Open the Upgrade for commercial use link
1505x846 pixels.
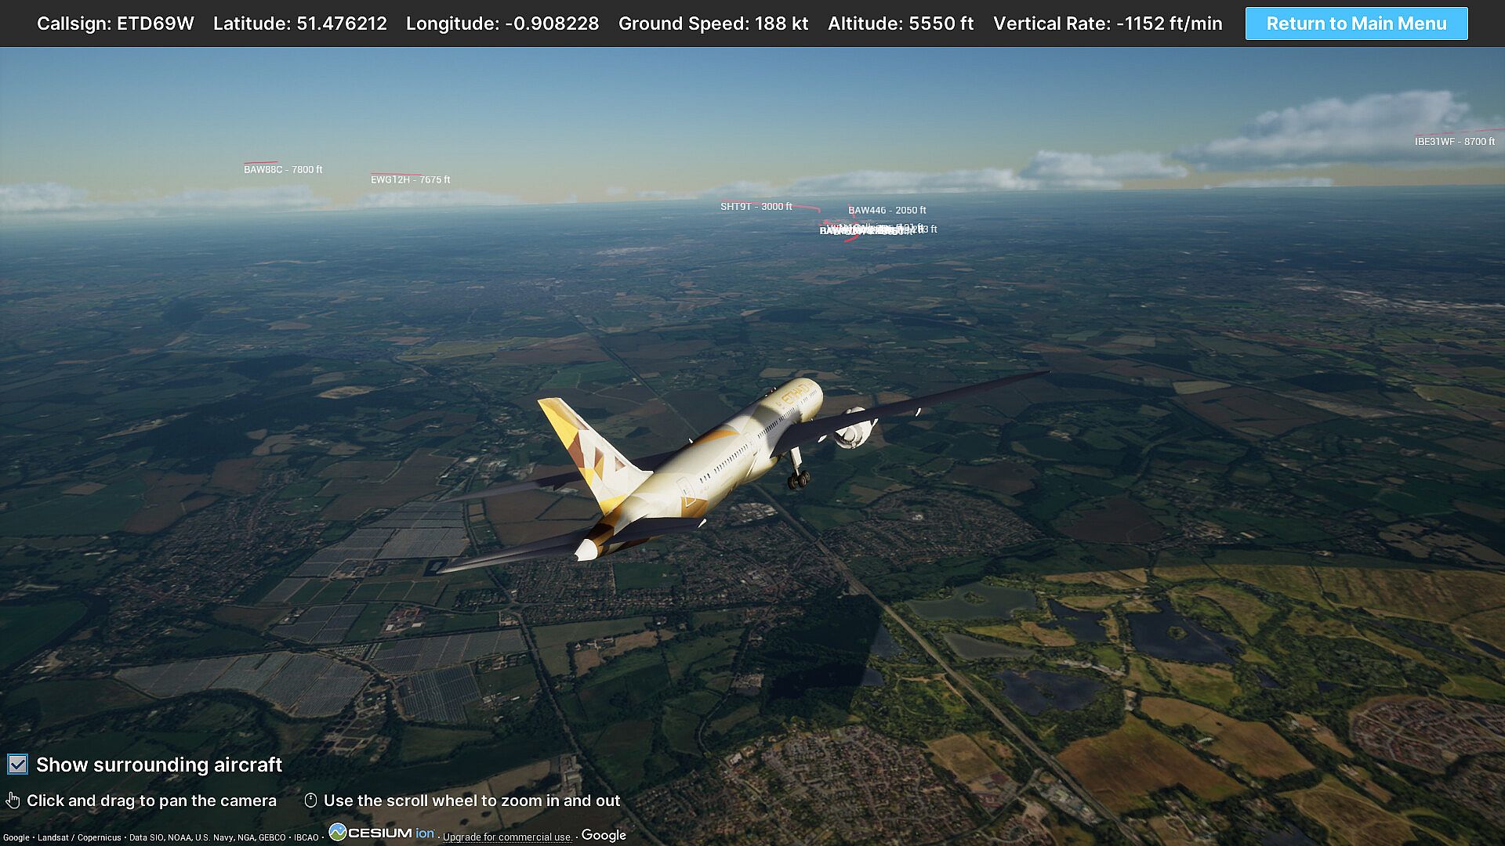click(506, 837)
